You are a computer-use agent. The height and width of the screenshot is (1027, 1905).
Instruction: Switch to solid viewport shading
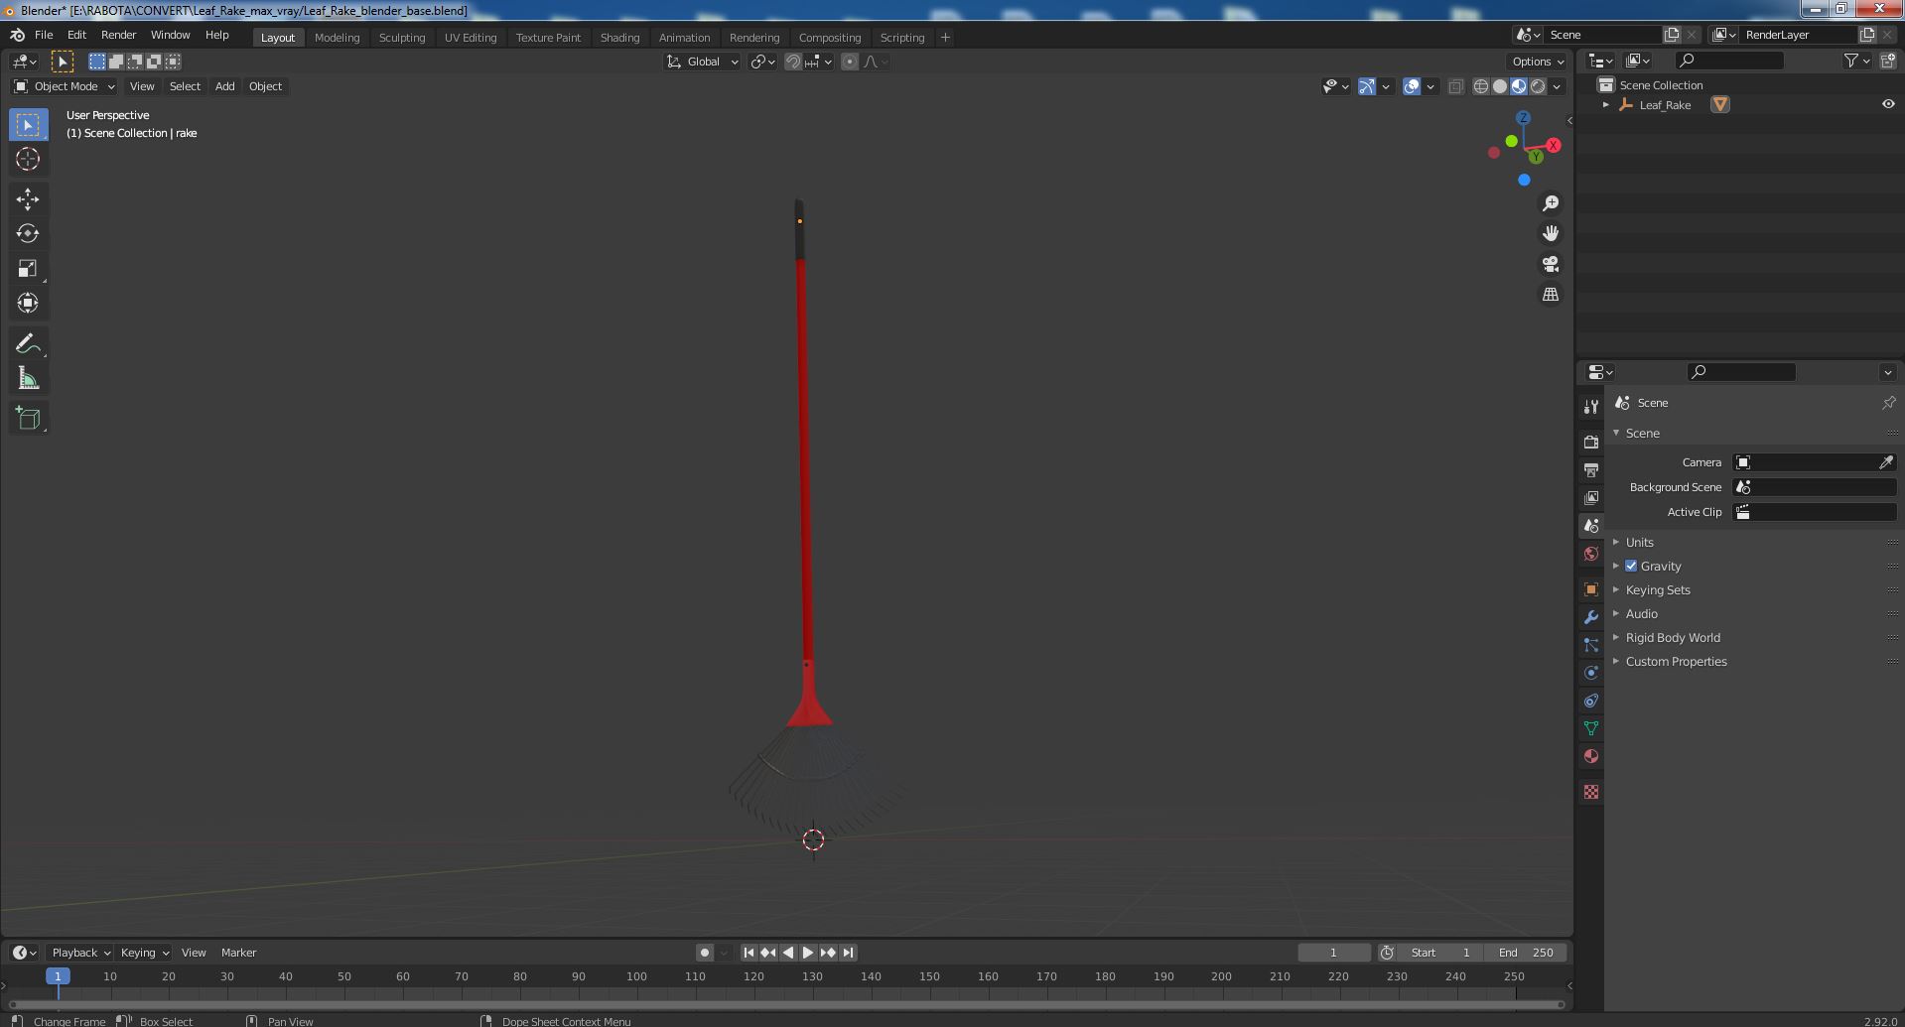click(1500, 86)
